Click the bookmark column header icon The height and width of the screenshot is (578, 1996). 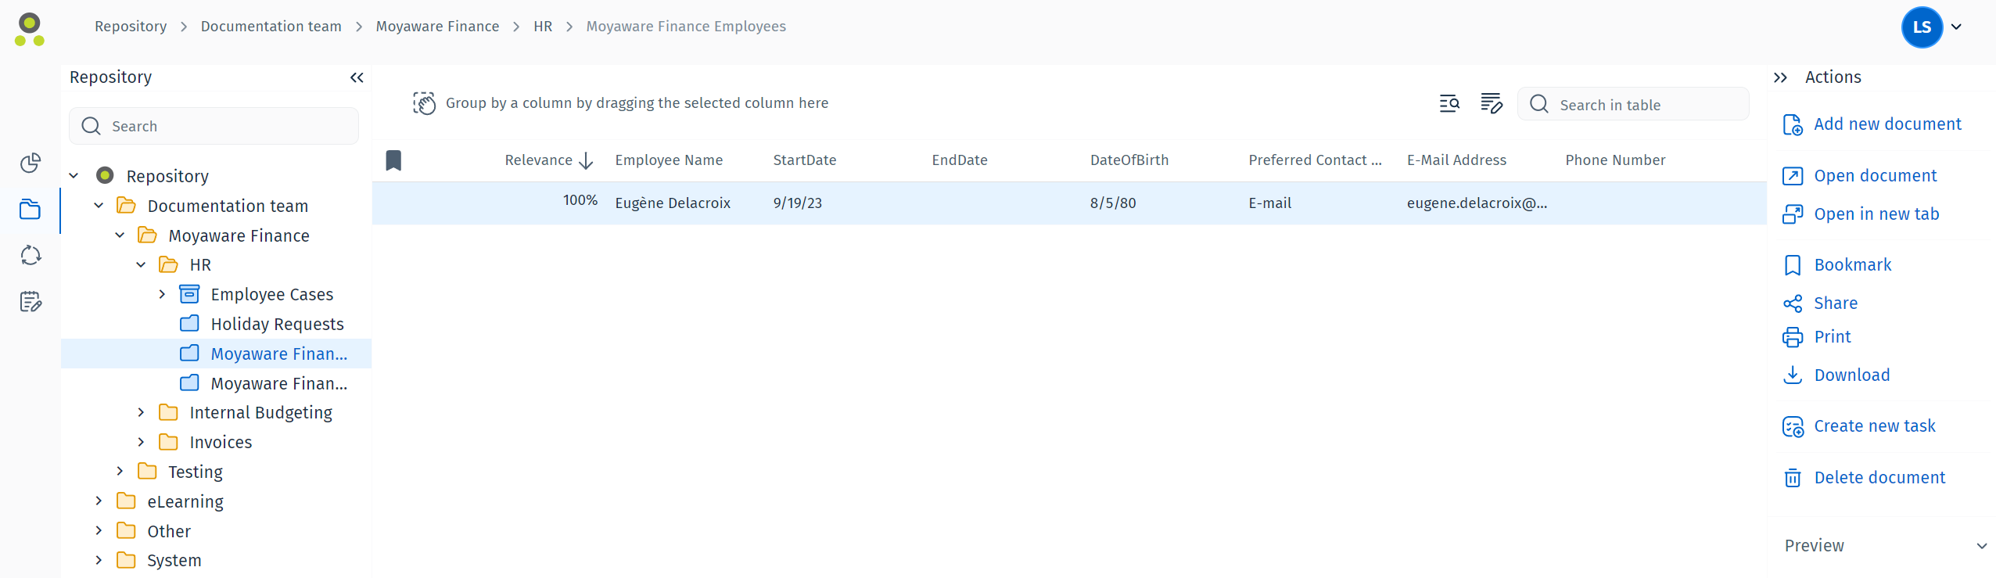tap(393, 160)
